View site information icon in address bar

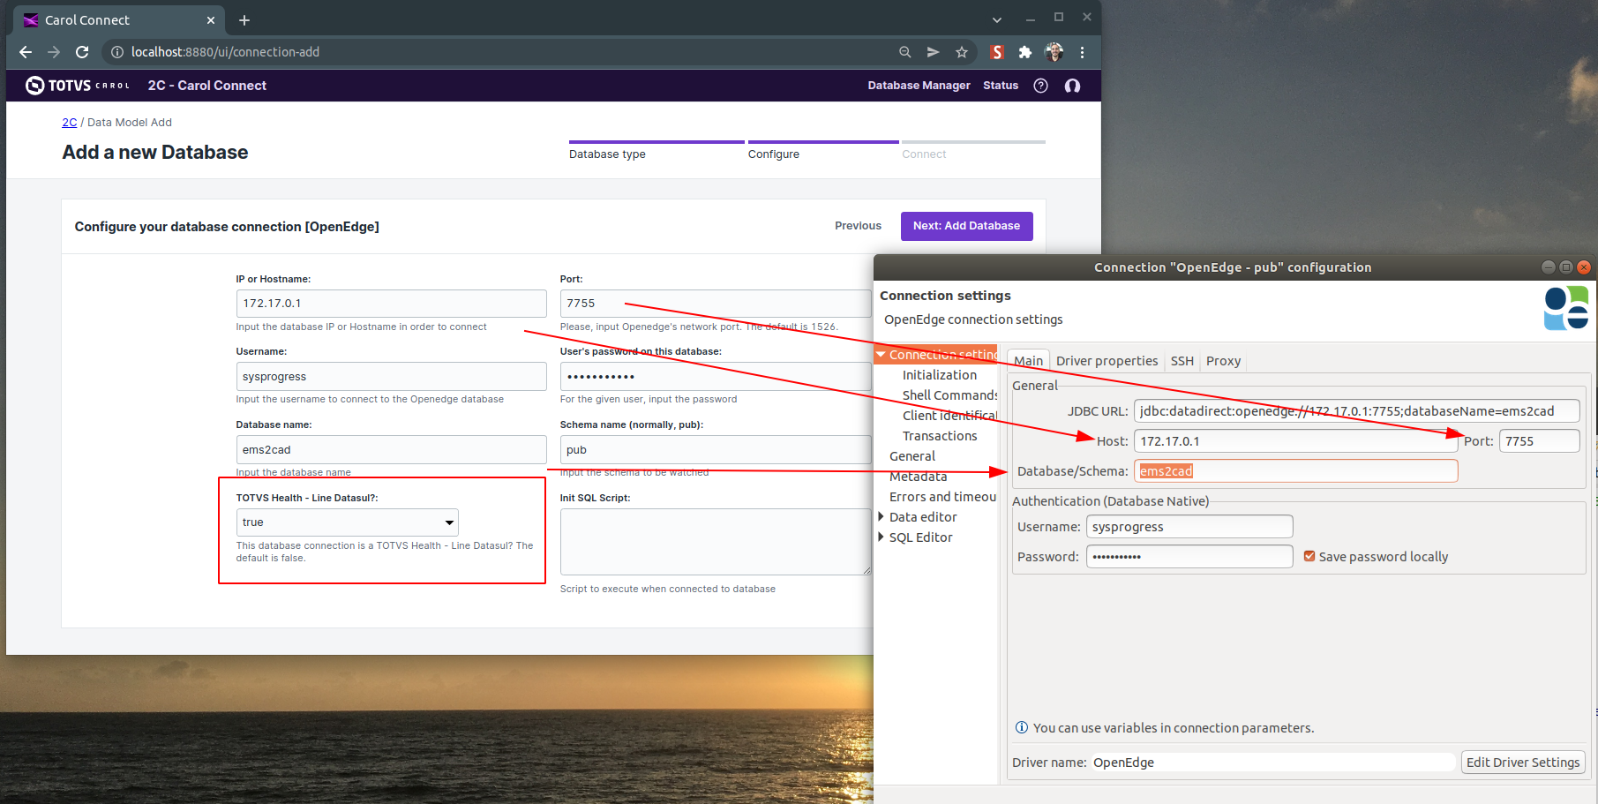coord(116,52)
